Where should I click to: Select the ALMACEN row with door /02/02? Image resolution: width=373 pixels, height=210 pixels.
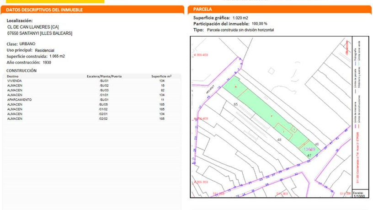pos(91,118)
